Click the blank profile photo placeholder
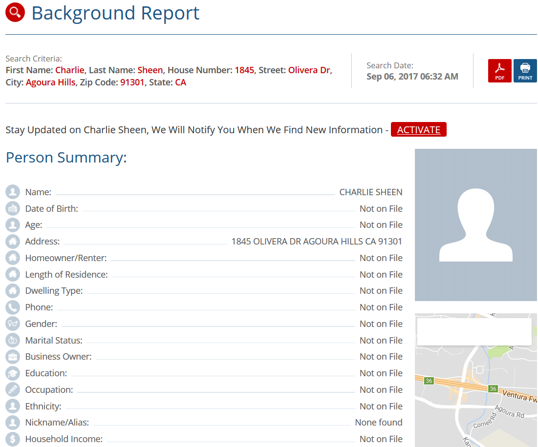The height and width of the screenshot is (447, 538). (x=475, y=224)
